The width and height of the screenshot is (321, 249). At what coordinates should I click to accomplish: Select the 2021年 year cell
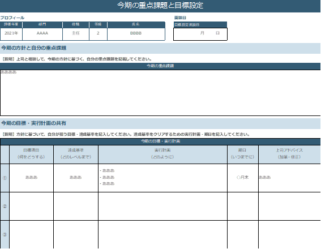11,33
